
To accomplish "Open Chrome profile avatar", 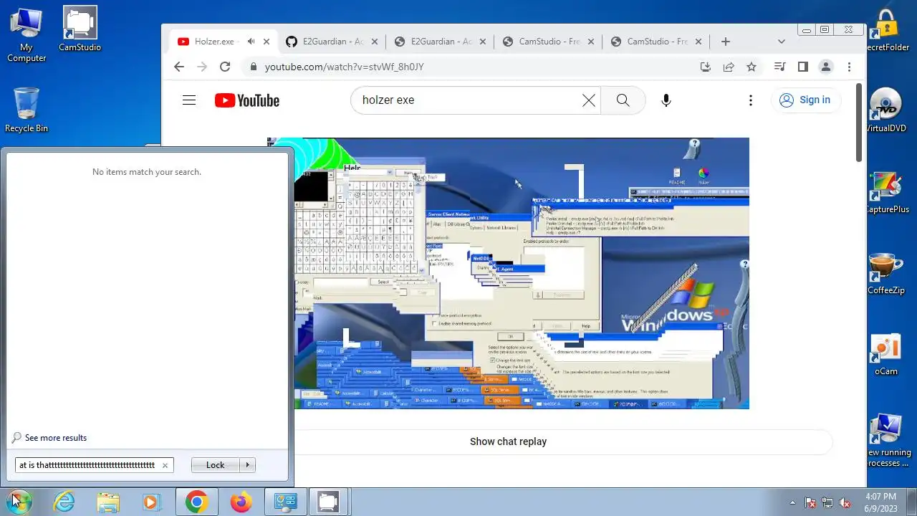I will pos(826,67).
